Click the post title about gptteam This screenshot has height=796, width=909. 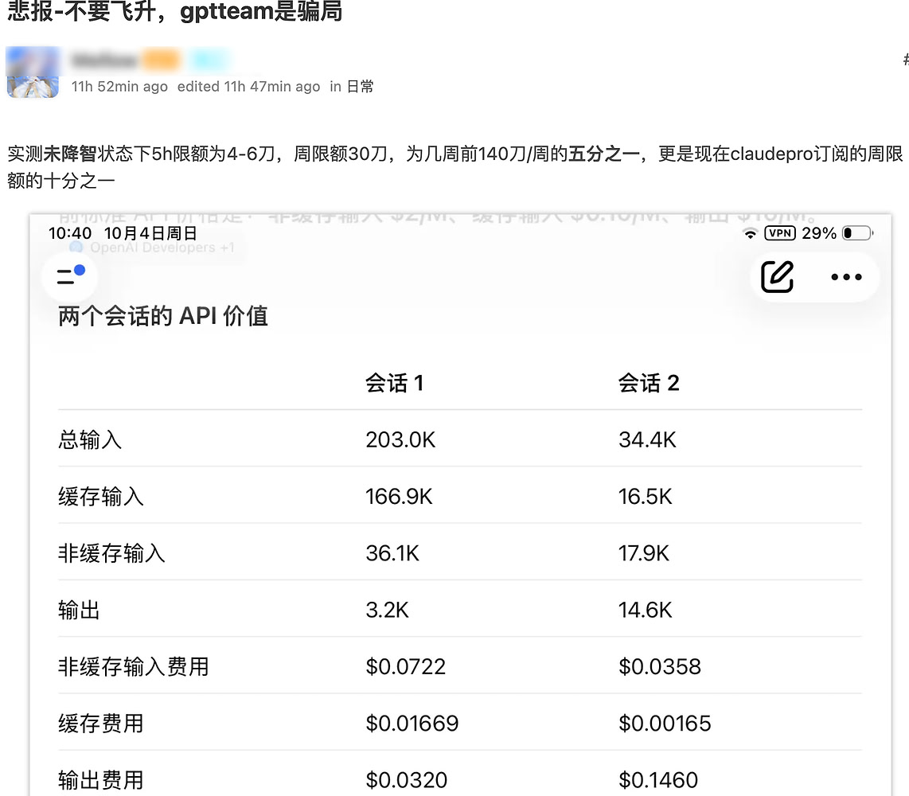point(174,10)
